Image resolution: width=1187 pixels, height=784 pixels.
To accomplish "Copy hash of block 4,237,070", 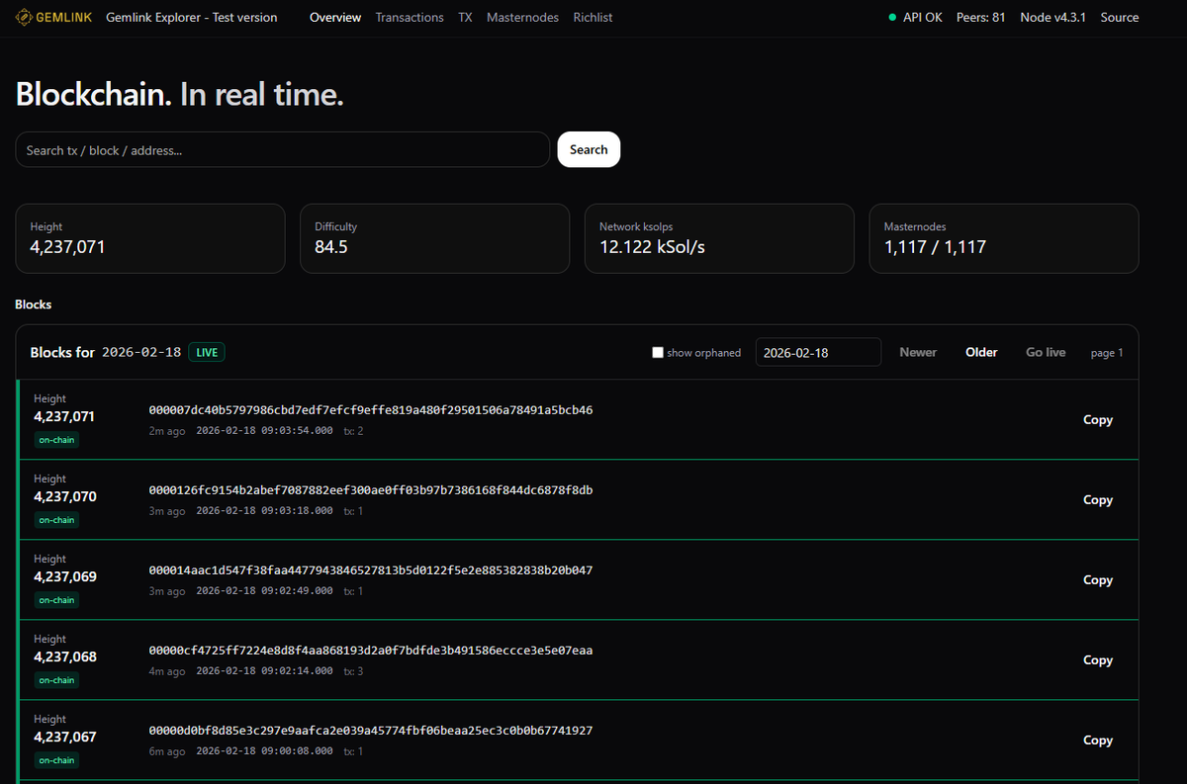I will coord(1098,500).
